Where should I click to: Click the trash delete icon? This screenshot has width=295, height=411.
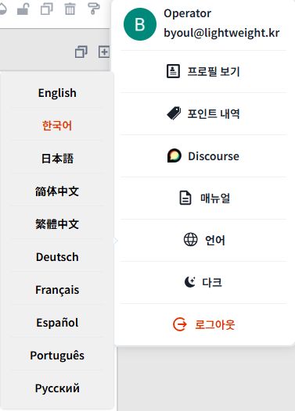[x=70, y=9]
